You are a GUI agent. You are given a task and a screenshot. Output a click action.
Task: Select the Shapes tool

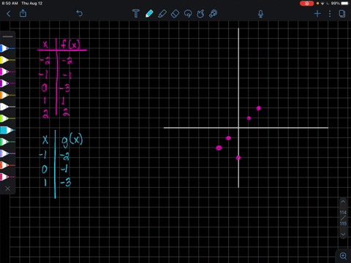coord(200,14)
